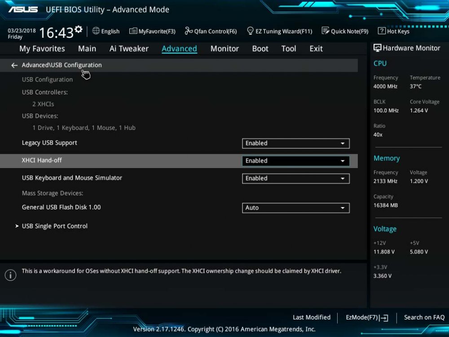Open the Ai Tweaker tab
The image size is (449, 337).
(129, 49)
